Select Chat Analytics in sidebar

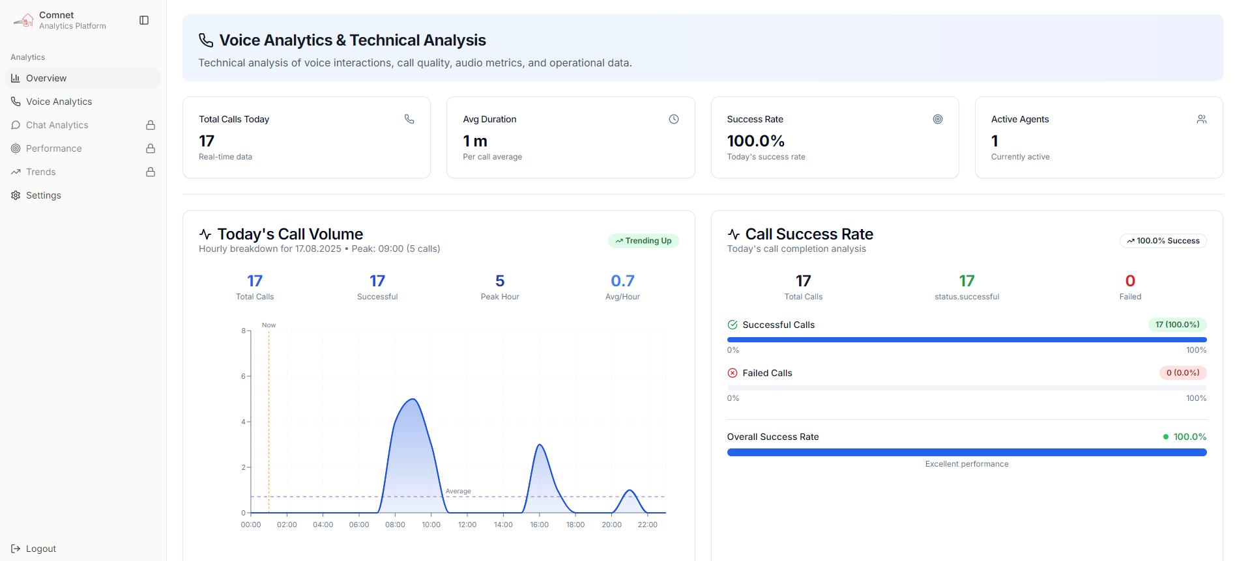coord(57,125)
